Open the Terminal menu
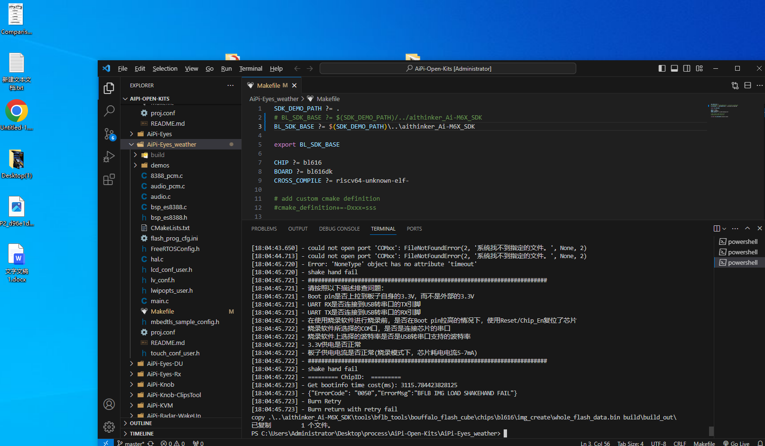The height and width of the screenshot is (446, 765). (x=250, y=68)
